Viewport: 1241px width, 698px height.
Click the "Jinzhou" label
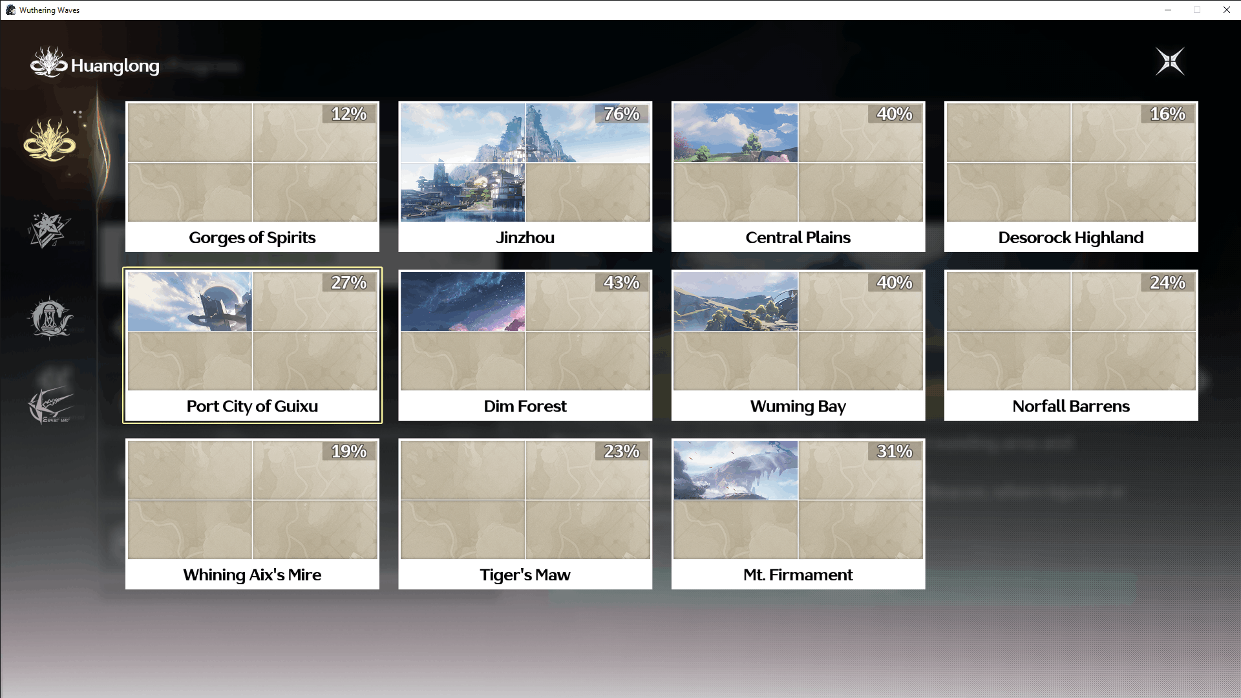(525, 238)
